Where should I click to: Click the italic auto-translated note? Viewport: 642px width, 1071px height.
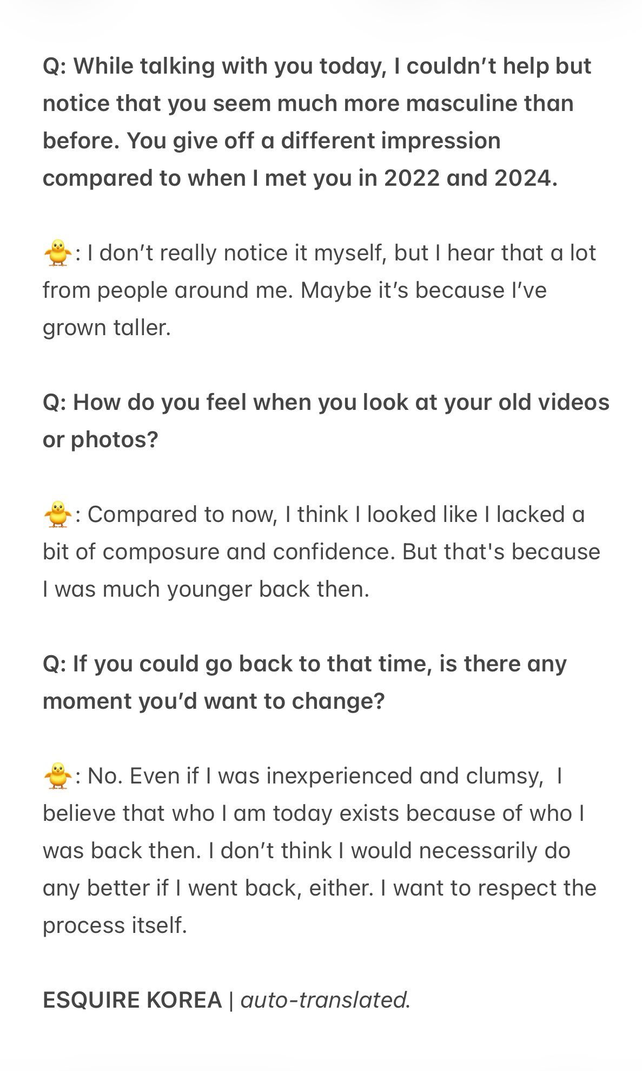(x=326, y=1000)
